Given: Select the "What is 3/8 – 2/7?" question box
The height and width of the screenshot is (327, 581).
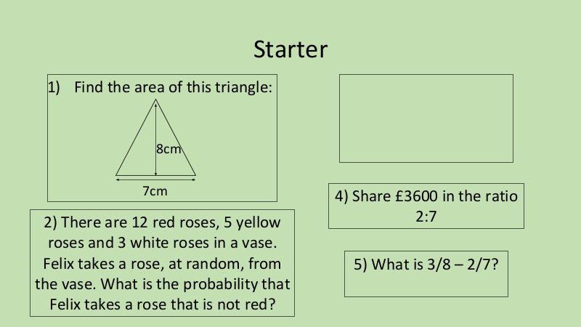Looking at the screenshot, I should pos(426,273).
